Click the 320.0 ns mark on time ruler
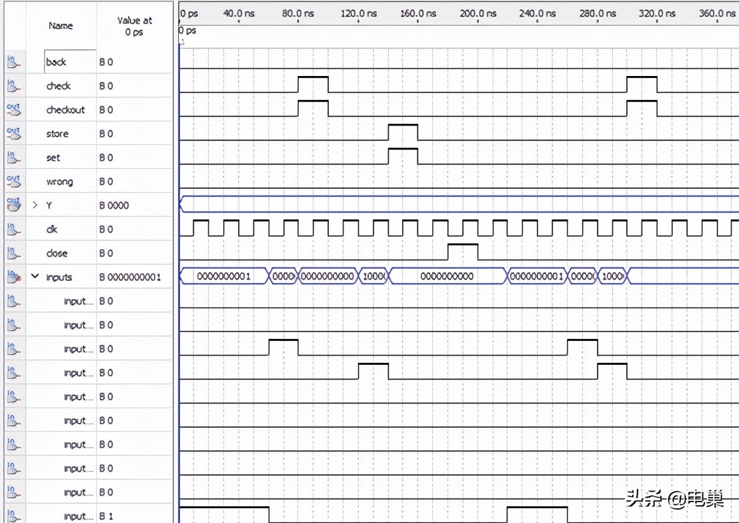Image resolution: width=739 pixels, height=523 pixels. pos(657,13)
